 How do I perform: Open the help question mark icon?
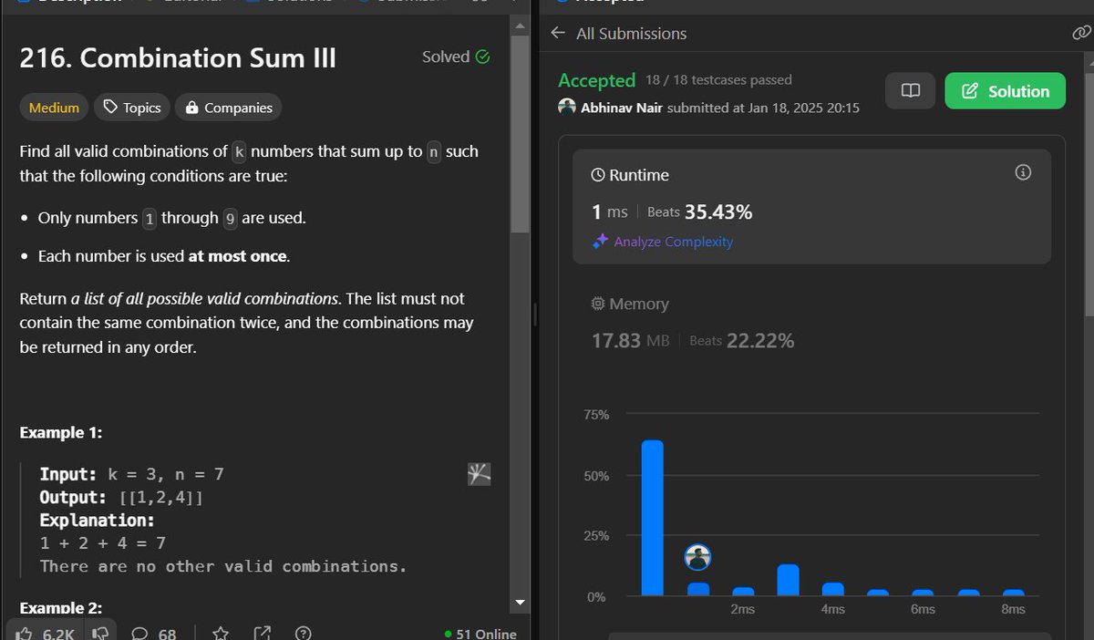(x=304, y=633)
